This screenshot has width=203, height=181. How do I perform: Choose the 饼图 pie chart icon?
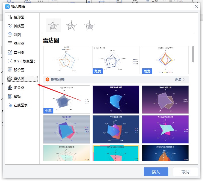pos(10,35)
